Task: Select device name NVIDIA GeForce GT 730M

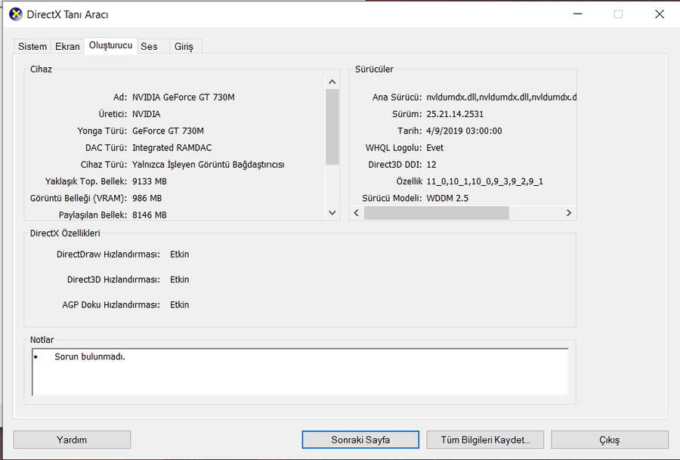Action: pyautogui.click(x=184, y=97)
